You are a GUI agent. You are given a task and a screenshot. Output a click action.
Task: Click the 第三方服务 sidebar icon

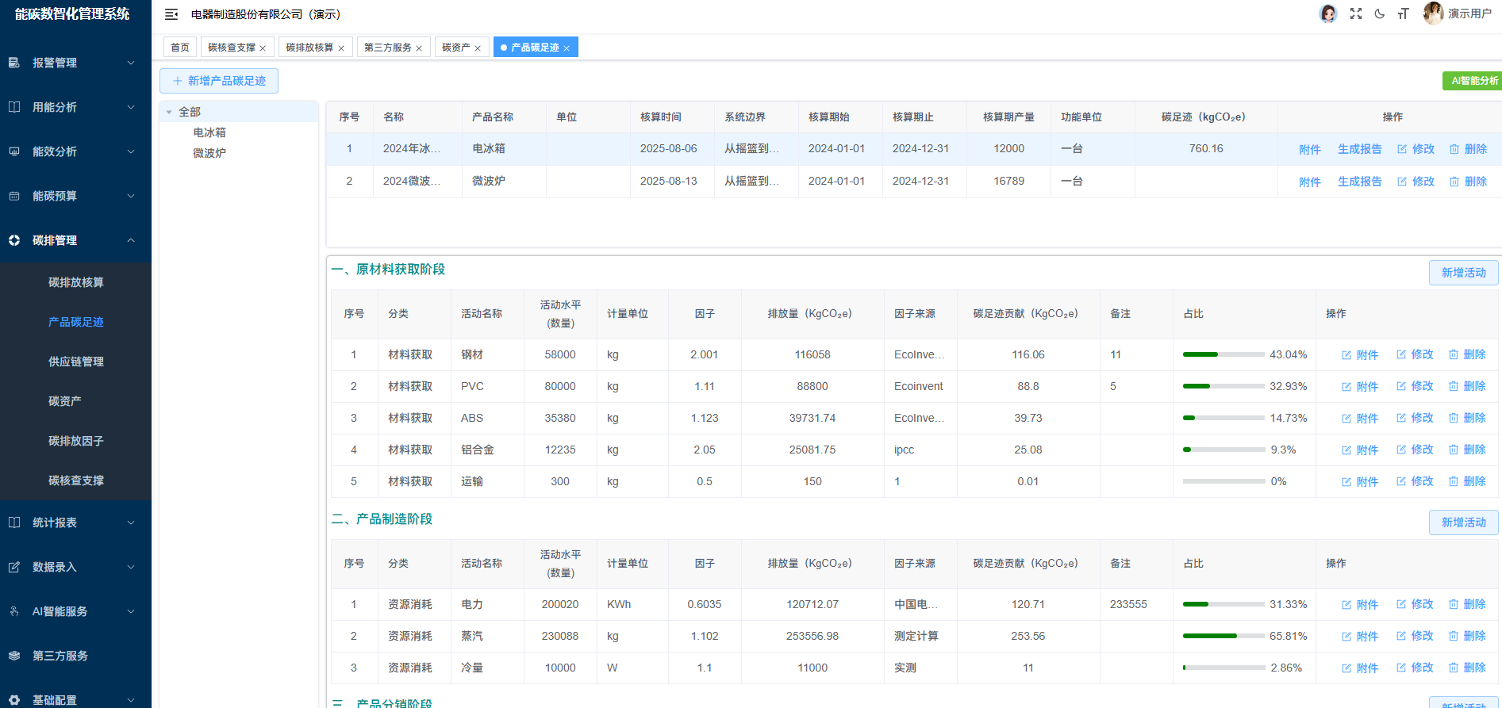click(14, 656)
